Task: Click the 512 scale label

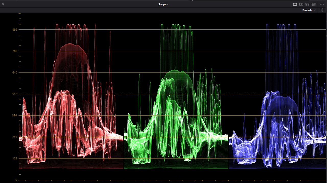Action: [15, 94]
